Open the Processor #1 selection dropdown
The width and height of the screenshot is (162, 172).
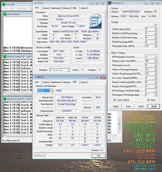(x=68, y=70)
